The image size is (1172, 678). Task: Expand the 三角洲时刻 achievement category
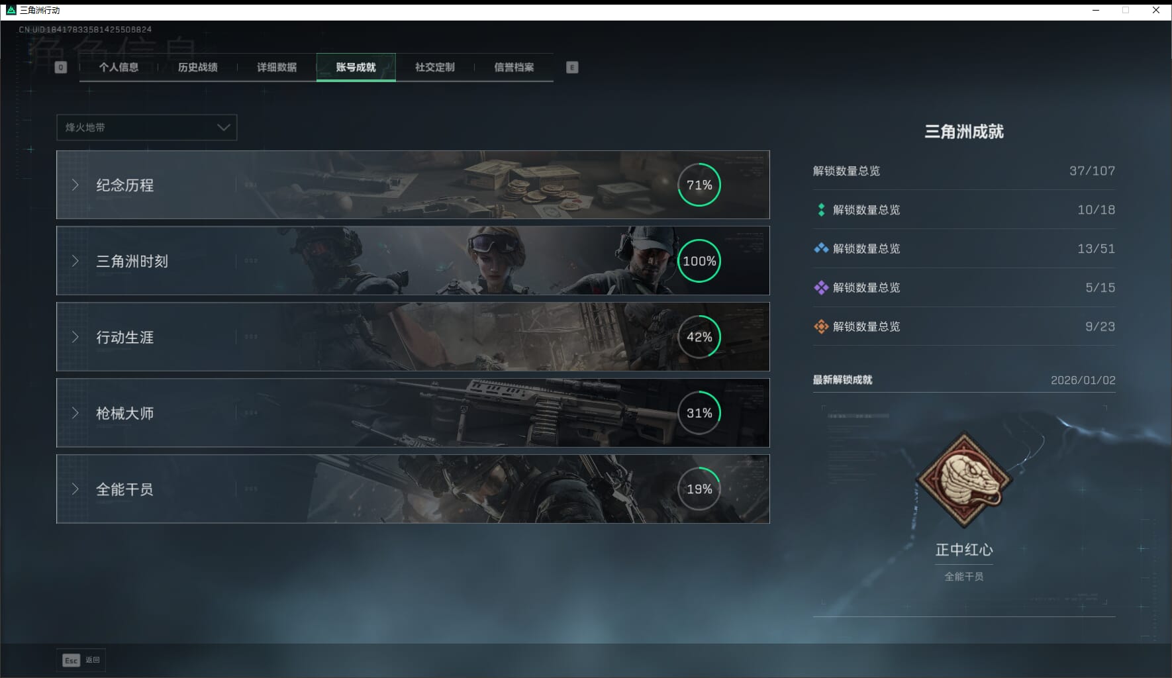pyautogui.click(x=413, y=261)
